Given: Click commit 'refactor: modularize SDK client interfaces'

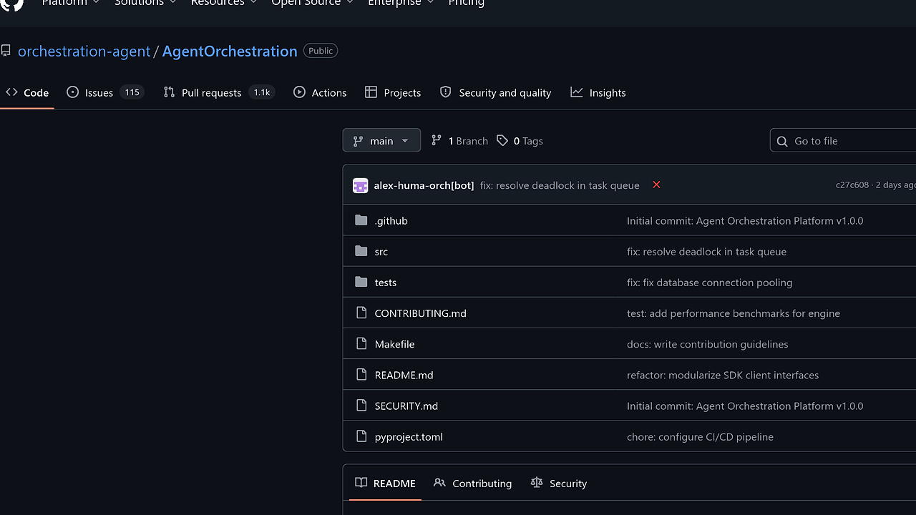Looking at the screenshot, I should (723, 375).
